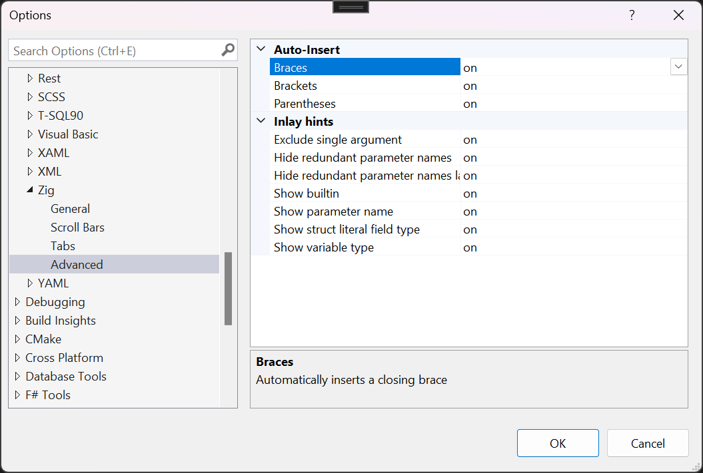Open the General page under Zig
Screen dimensions: 703x473
70,208
